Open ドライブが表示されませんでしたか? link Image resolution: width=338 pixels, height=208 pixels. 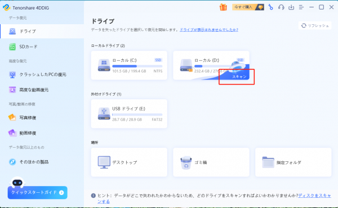(209, 30)
